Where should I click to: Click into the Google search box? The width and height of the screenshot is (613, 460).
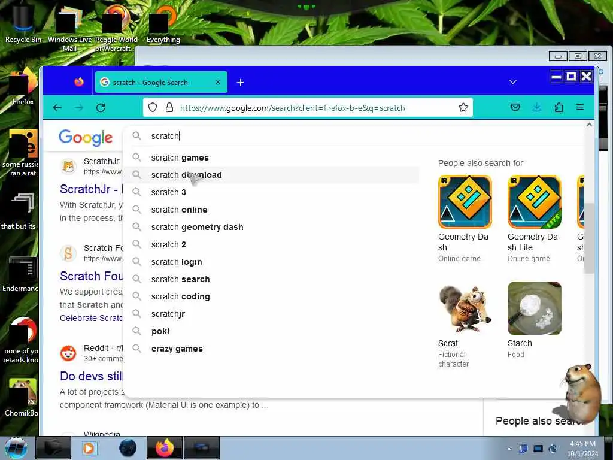point(352,136)
